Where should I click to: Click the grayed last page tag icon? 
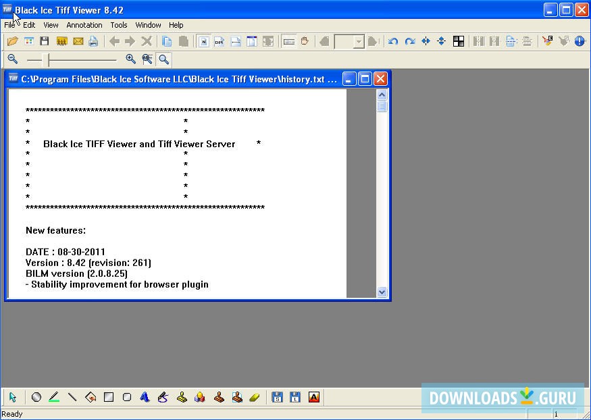[x=373, y=41]
